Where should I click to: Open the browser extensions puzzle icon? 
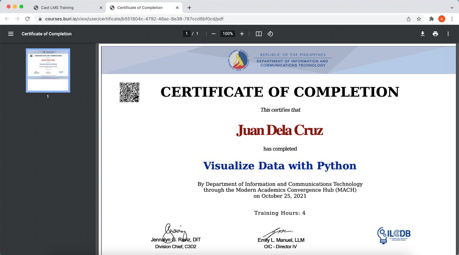431,19
